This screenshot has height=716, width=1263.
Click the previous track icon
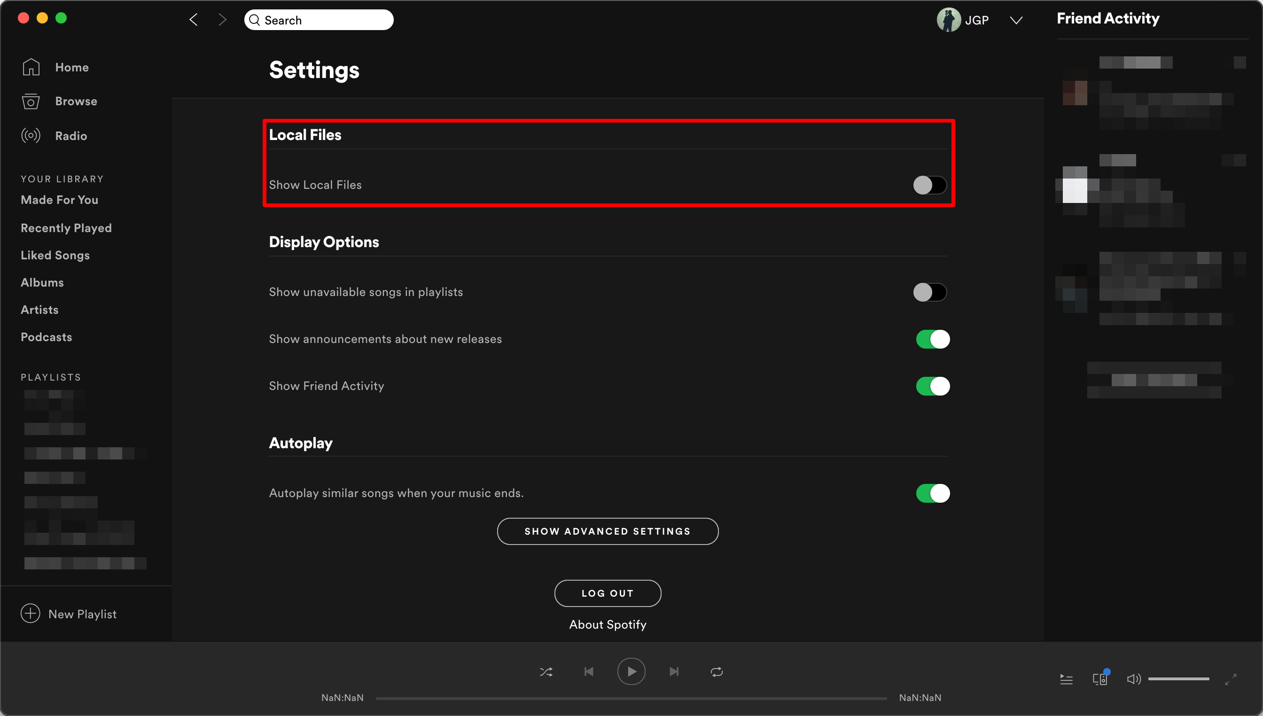(x=589, y=672)
